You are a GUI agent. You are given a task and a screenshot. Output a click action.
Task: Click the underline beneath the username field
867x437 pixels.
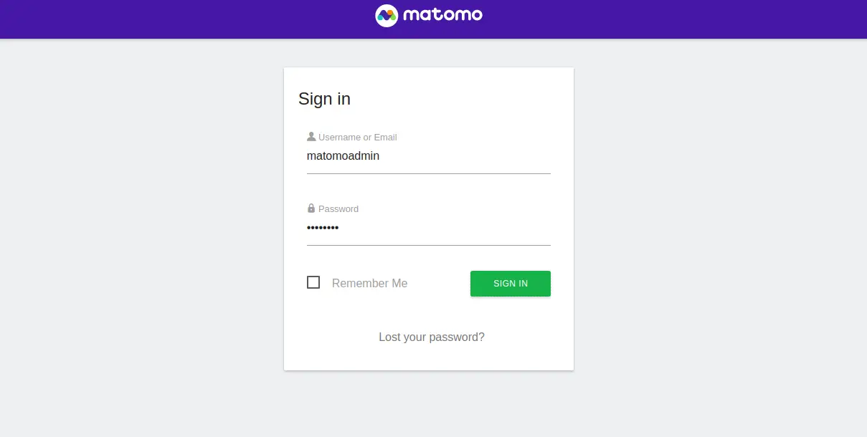[x=429, y=173]
